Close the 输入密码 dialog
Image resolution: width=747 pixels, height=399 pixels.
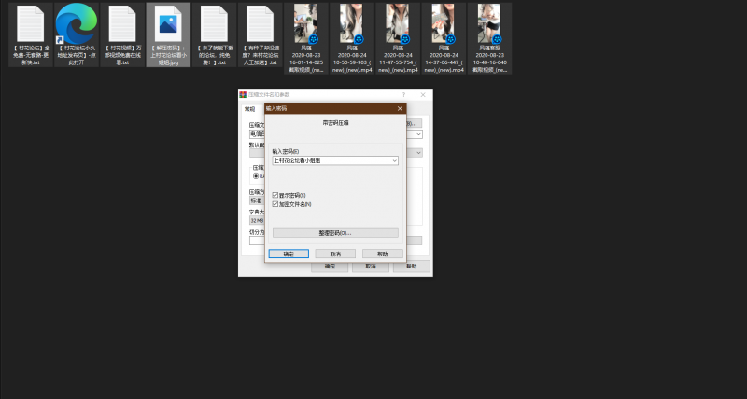point(400,108)
